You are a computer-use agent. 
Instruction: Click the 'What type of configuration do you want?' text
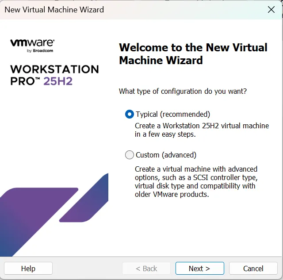[183, 92]
